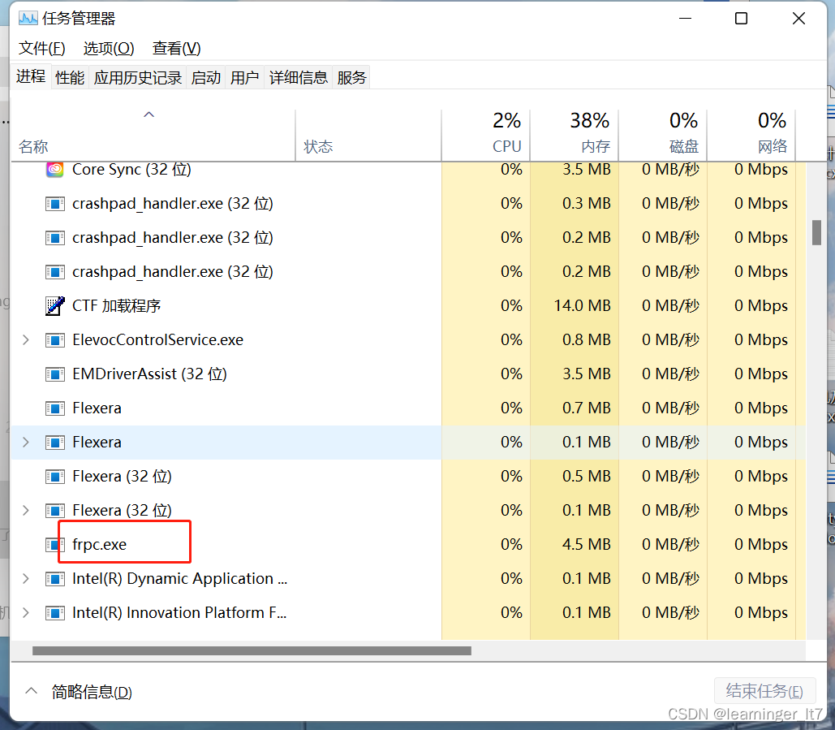This screenshot has height=730, width=835.
Task: Sort by the 磁盘 column header
Action: coord(662,136)
